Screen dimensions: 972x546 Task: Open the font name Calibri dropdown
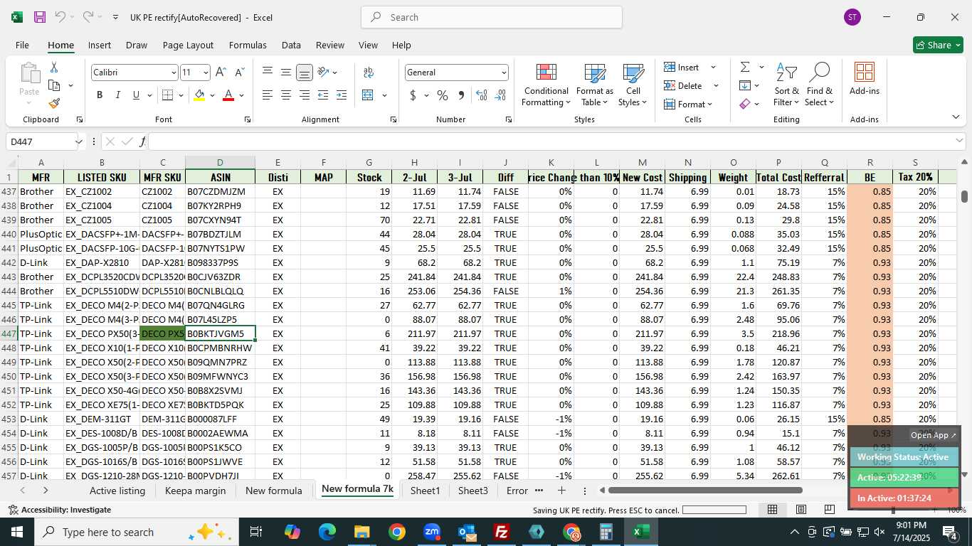click(173, 73)
